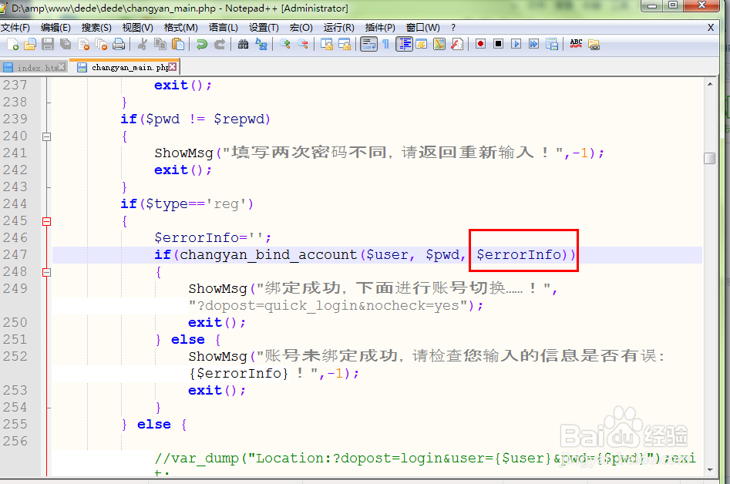Open Find with the binoculars icon

coord(243,44)
